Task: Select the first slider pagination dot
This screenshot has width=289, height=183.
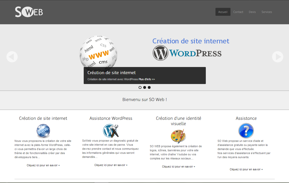Action: 140,87
